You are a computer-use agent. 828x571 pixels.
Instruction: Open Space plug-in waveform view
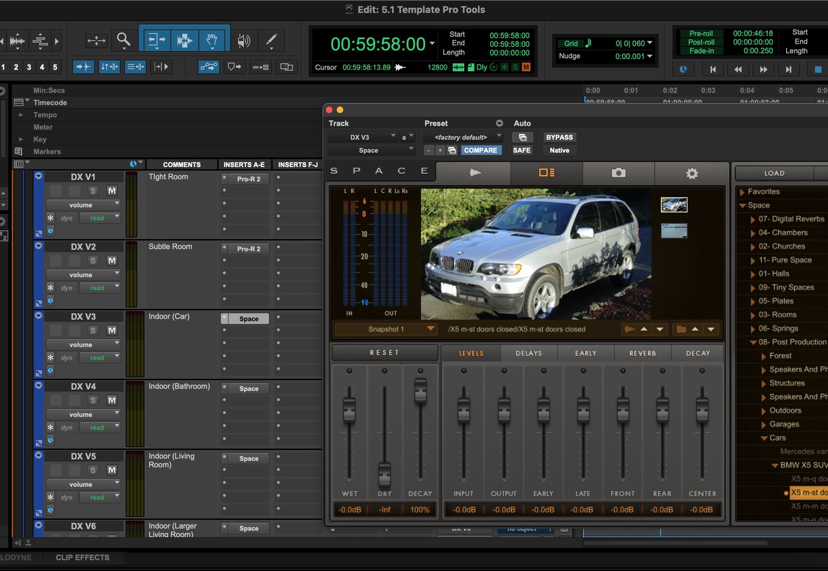click(474, 173)
